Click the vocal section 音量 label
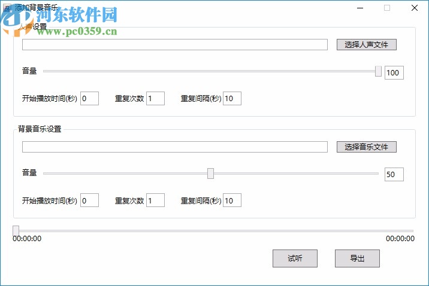This screenshot has width=429, height=286. [x=29, y=71]
